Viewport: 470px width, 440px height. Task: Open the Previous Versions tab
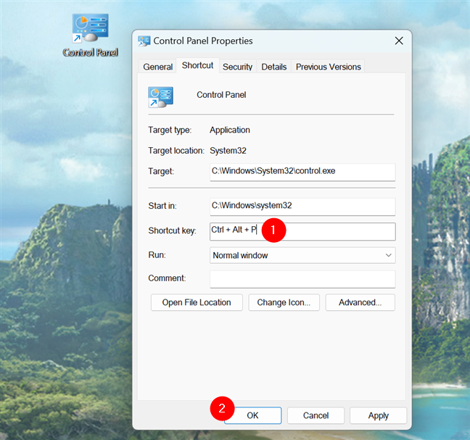pyautogui.click(x=329, y=67)
